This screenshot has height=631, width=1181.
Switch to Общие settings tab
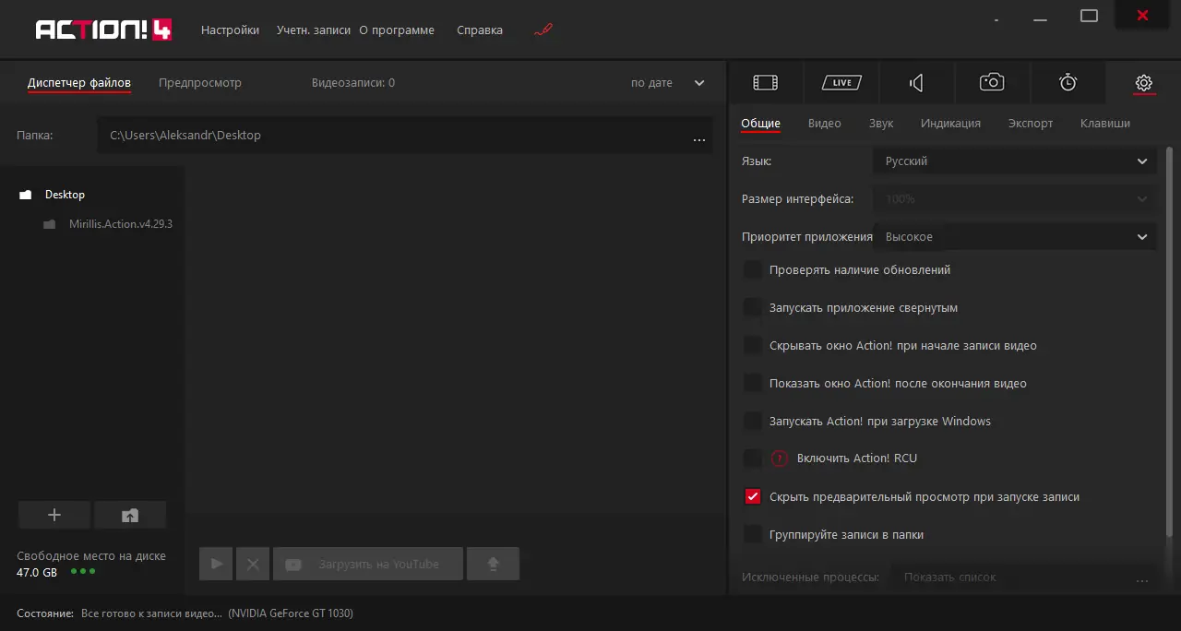coord(761,124)
